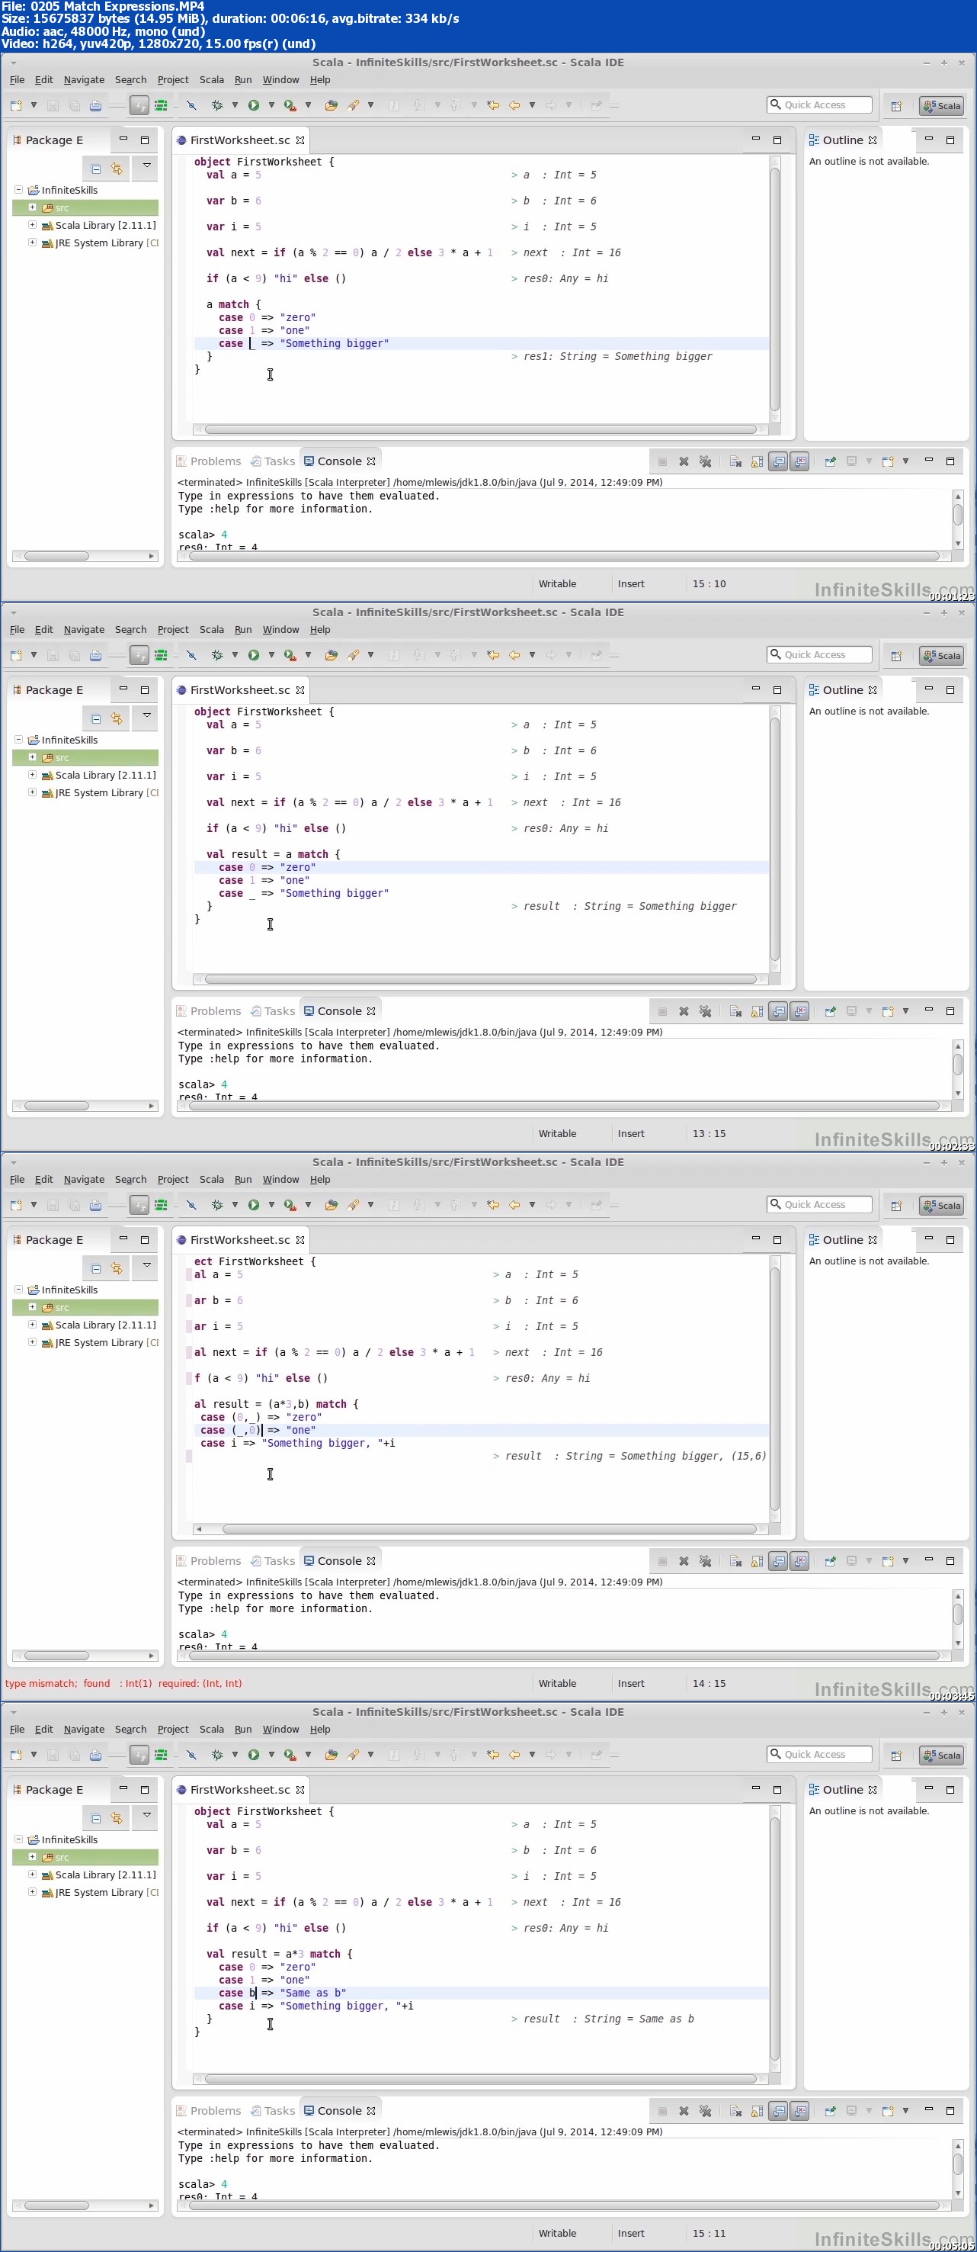Collapse the InfiniteSkills project tree in the top frame

click(18, 190)
